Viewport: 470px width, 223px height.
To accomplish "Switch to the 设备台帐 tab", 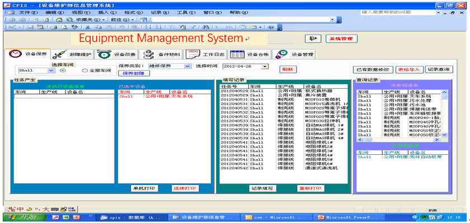I will click(250, 54).
